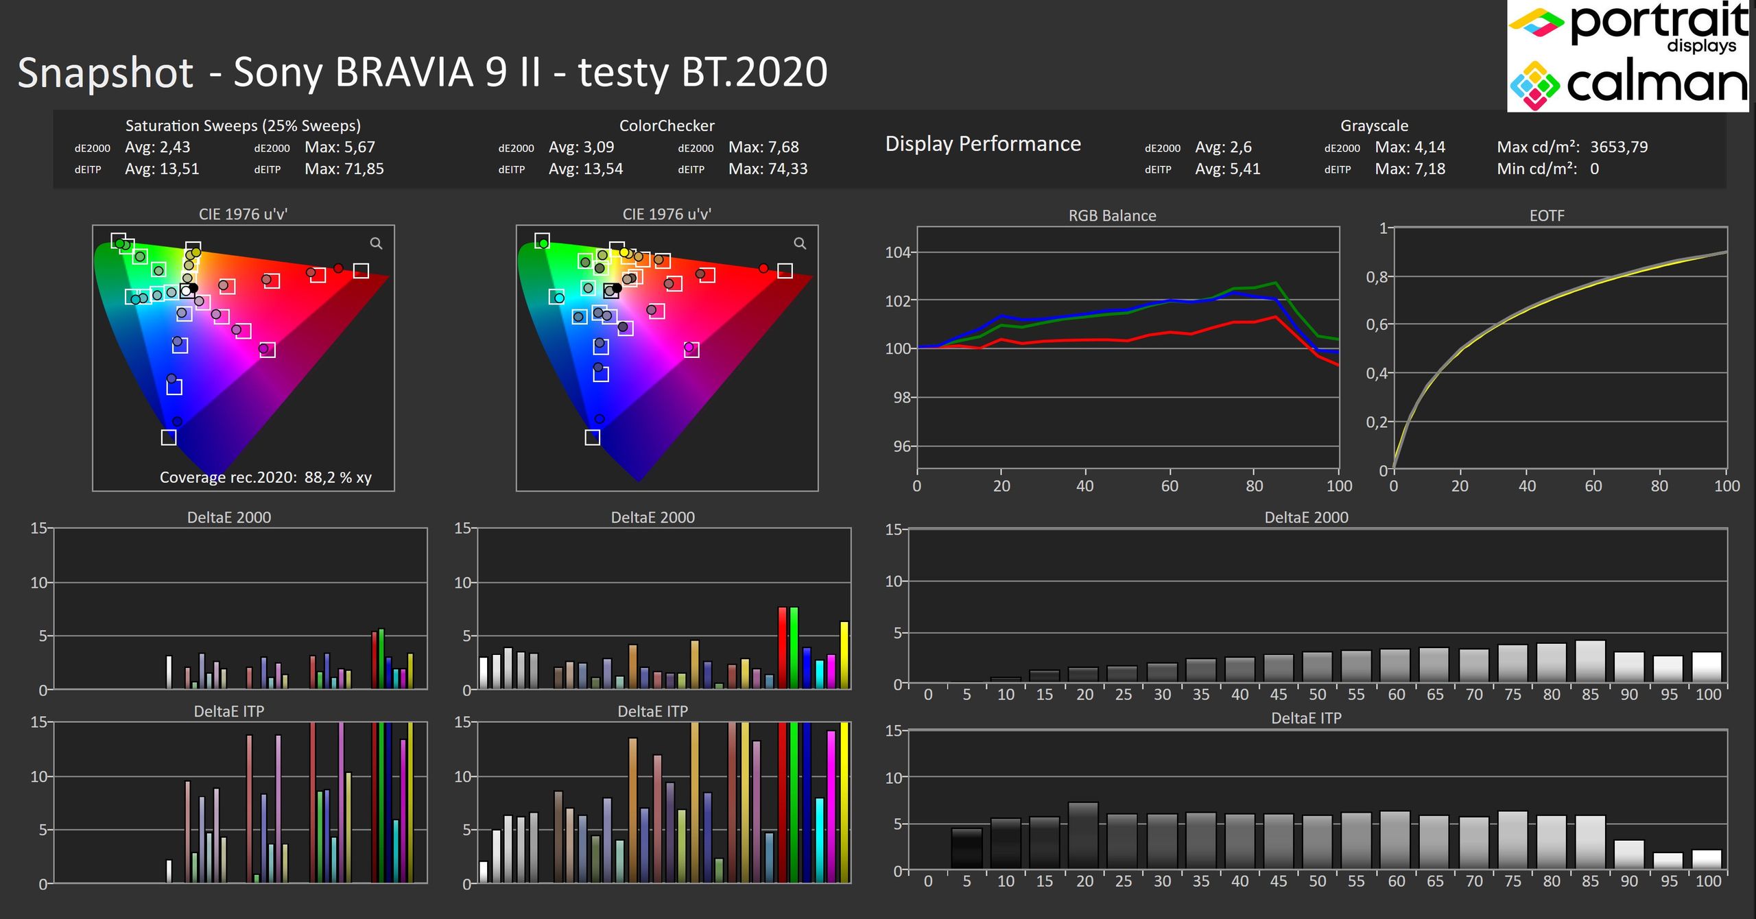Click the 20 bar in Grayscale DeltaE ITP chart
Image resolution: width=1756 pixels, height=919 pixels.
(1083, 837)
